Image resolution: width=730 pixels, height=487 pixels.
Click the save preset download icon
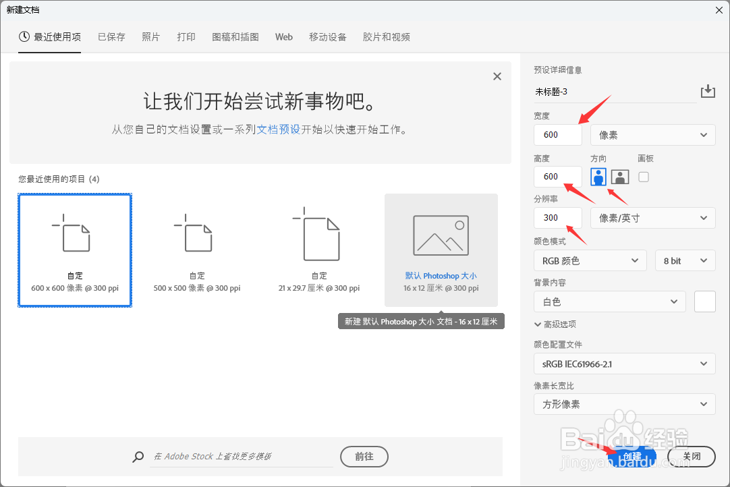coord(708,90)
